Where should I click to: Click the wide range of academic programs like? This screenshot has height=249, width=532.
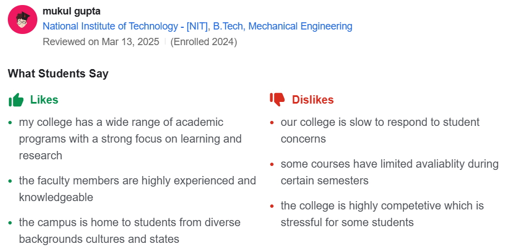(130, 139)
